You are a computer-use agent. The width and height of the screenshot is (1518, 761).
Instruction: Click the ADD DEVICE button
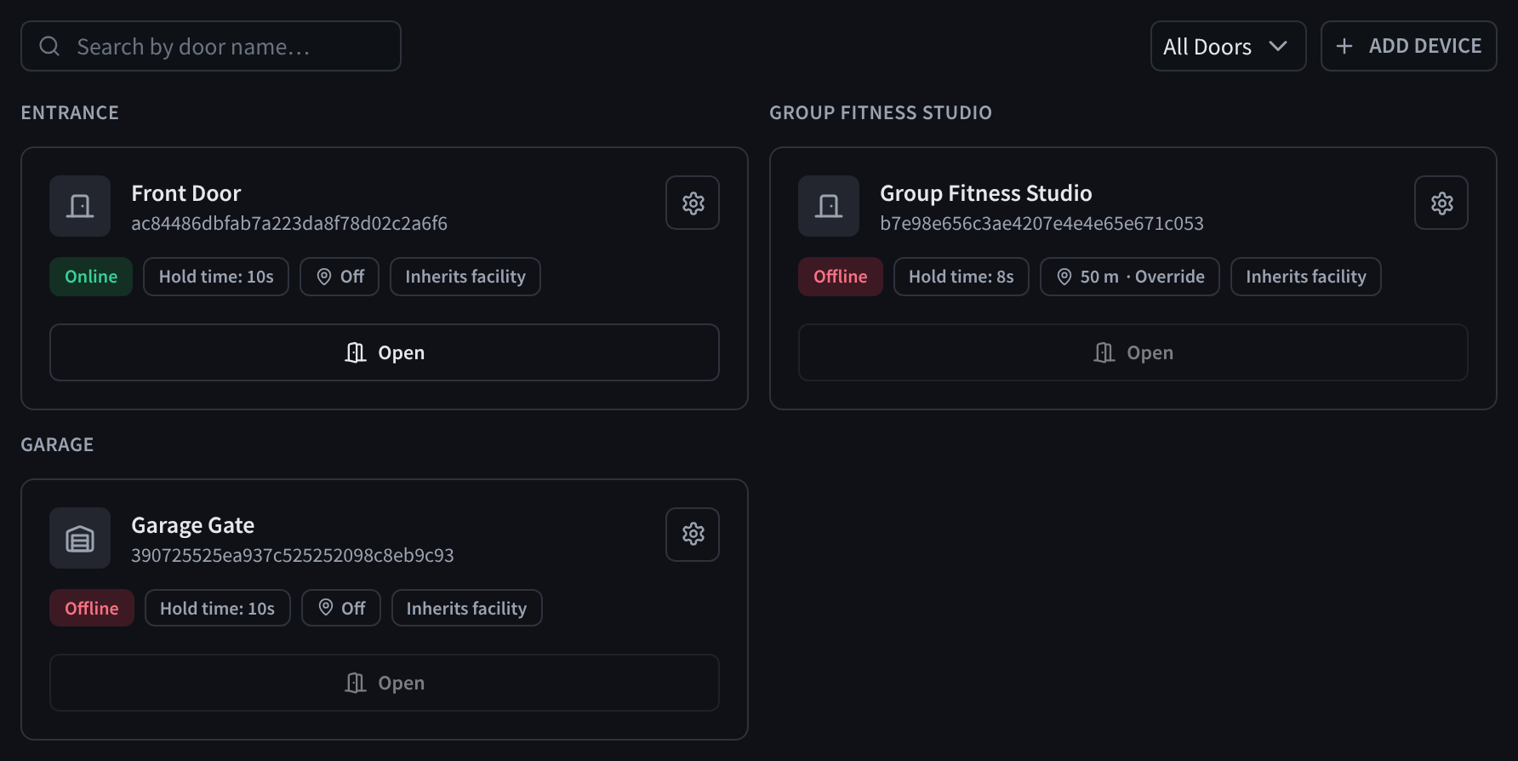(x=1409, y=46)
